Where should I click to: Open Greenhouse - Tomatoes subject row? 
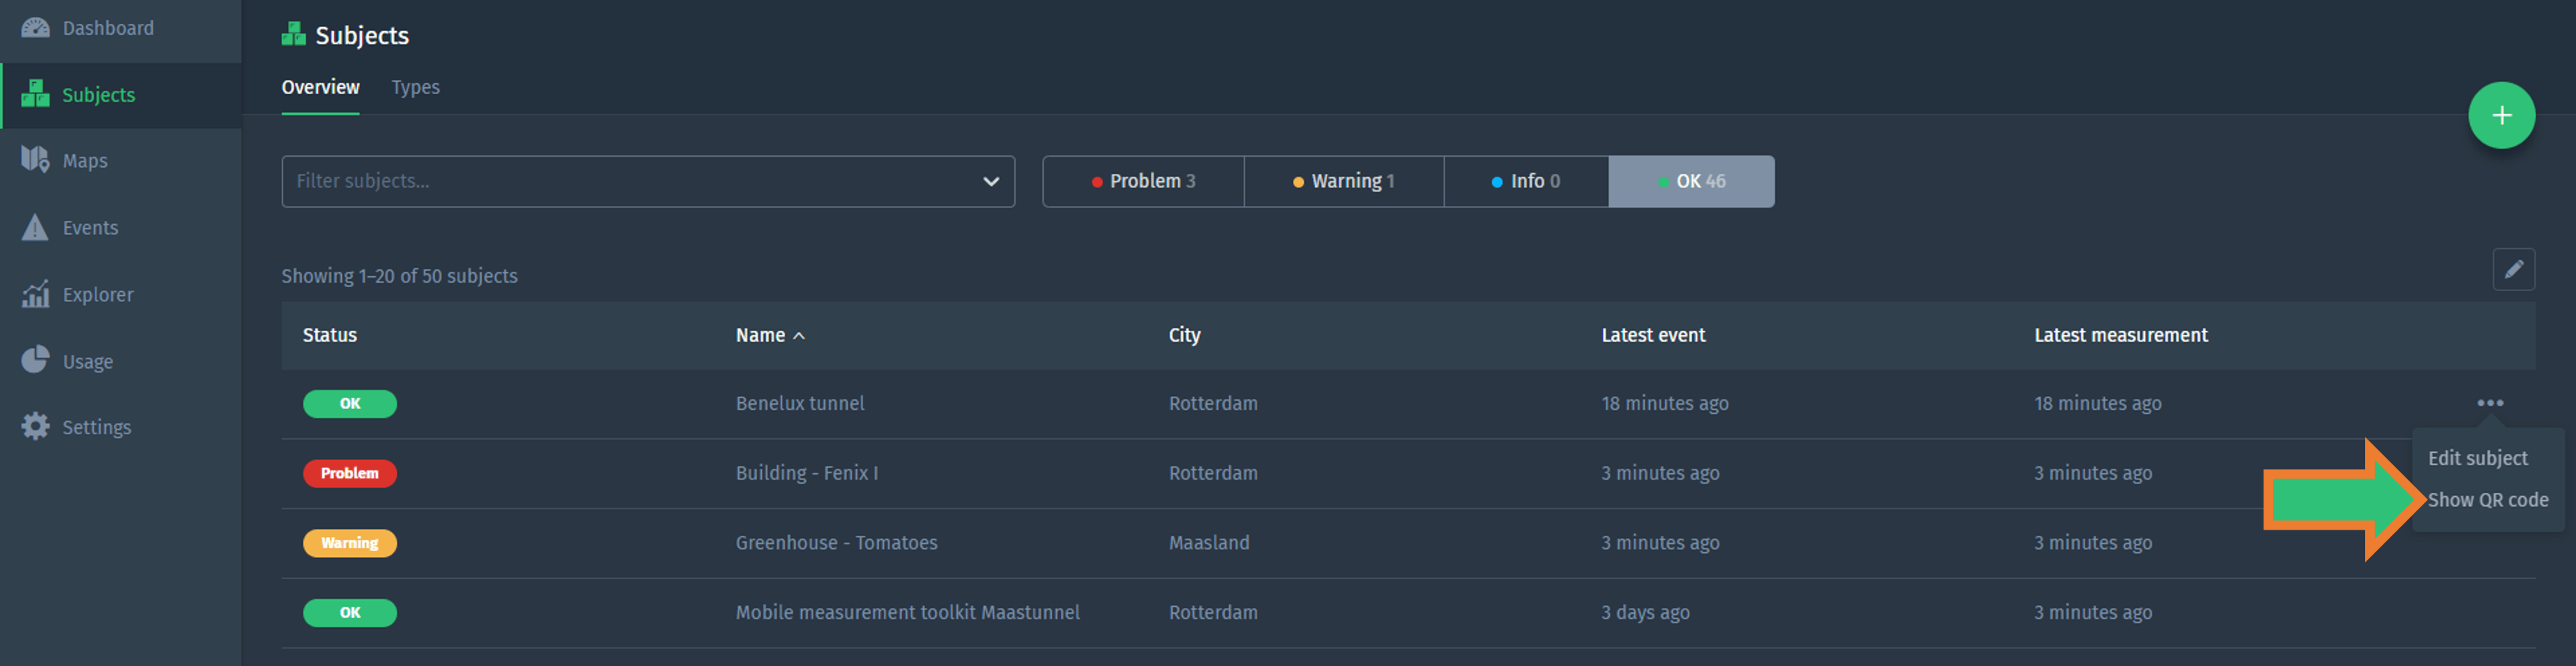tap(836, 543)
